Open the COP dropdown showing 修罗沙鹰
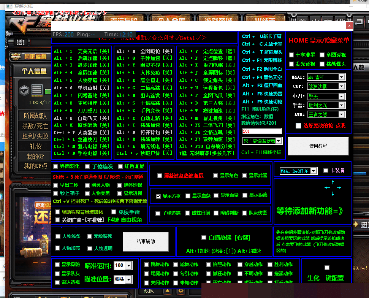369x298 pixels. [326, 86]
